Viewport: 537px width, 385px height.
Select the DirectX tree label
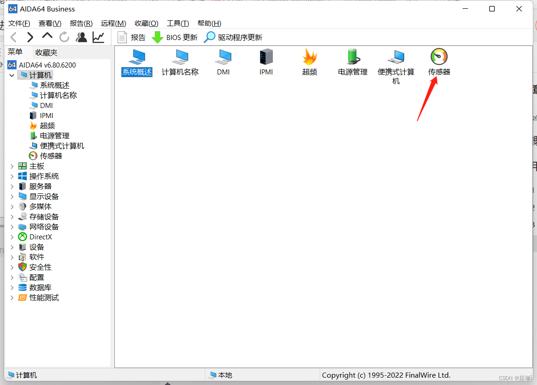(41, 237)
